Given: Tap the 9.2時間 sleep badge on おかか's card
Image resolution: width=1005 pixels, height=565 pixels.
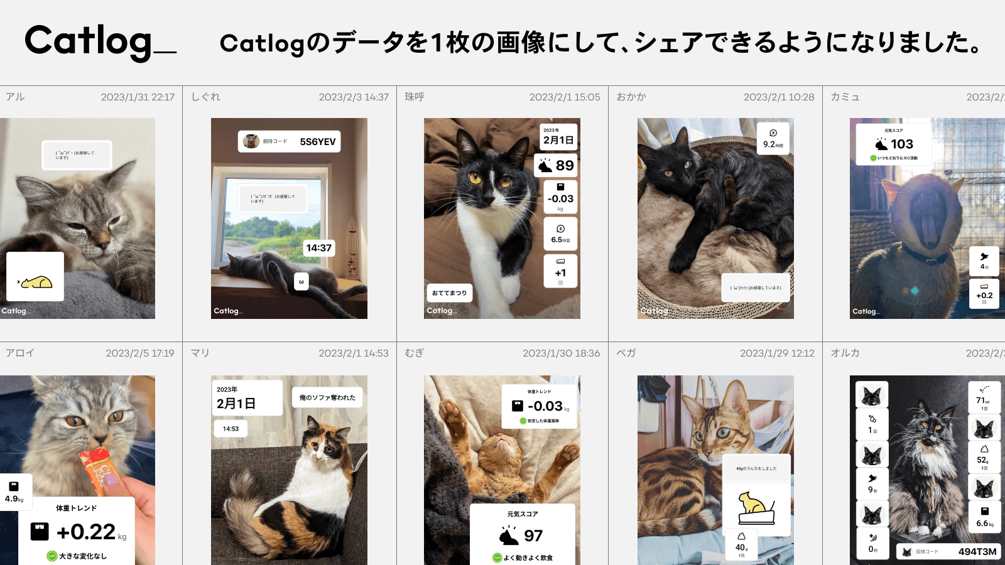Looking at the screenshot, I should tap(773, 139).
